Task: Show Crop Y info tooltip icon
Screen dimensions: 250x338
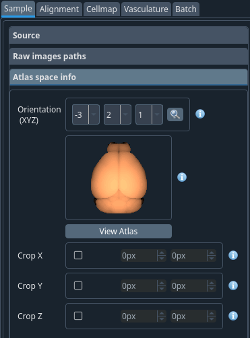Action: pyautogui.click(x=233, y=285)
